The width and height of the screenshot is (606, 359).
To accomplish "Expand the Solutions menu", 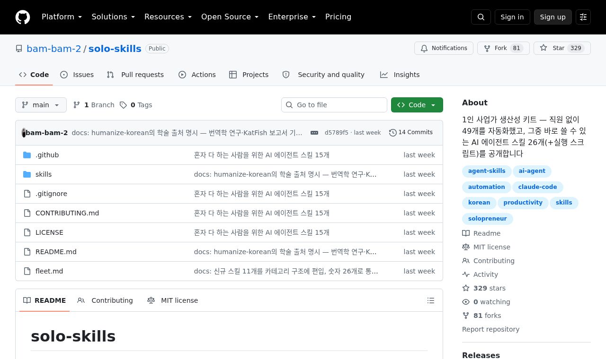I will point(113,17).
